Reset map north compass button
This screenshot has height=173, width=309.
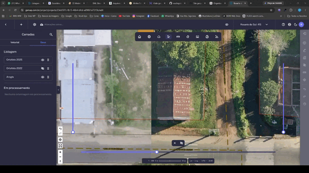pos(60,161)
